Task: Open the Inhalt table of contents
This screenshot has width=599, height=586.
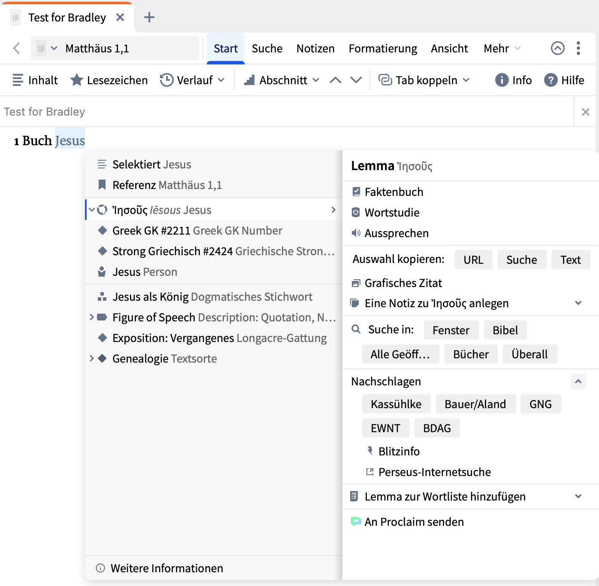Action: 35,80
